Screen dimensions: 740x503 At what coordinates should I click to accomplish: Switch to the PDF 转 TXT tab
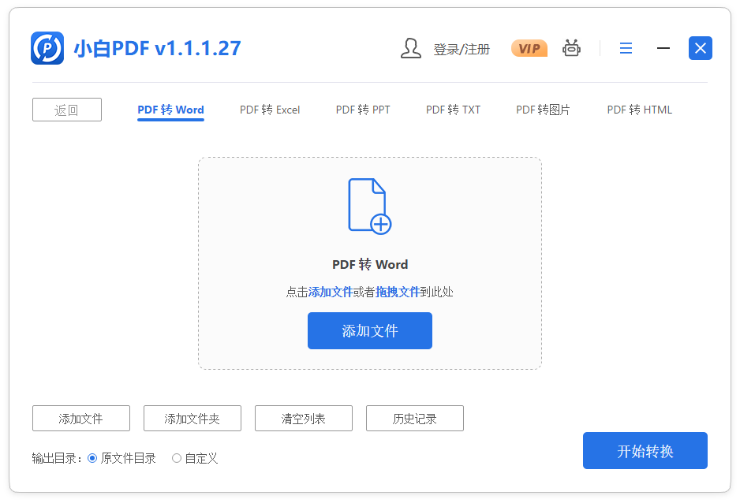coord(453,110)
